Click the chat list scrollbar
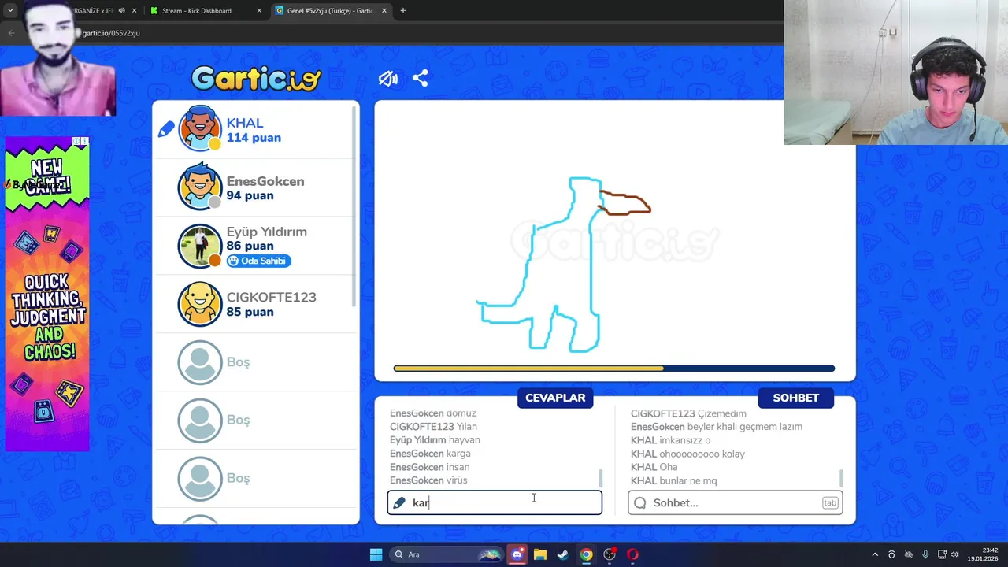This screenshot has height=567, width=1008. [x=842, y=478]
